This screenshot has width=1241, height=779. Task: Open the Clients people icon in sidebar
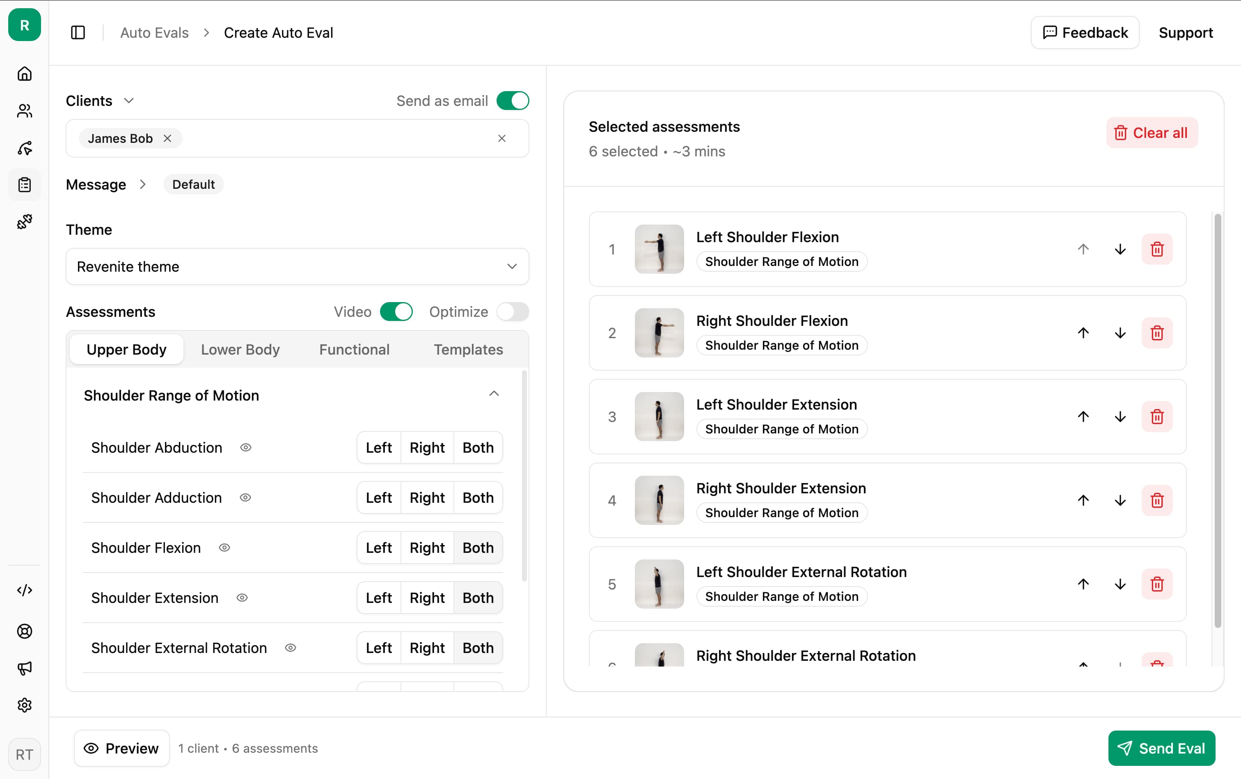(24, 111)
